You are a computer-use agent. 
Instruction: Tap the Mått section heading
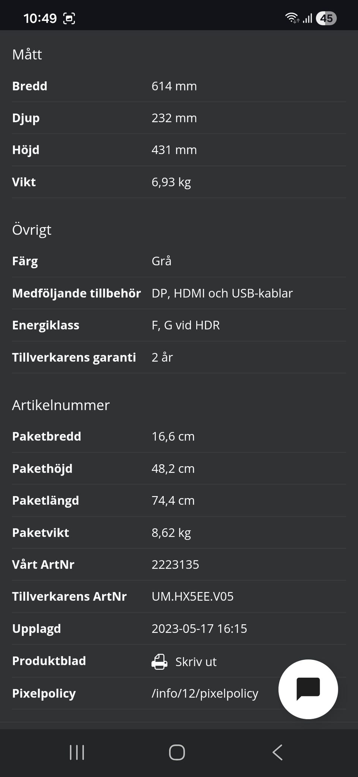(x=27, y=55)
